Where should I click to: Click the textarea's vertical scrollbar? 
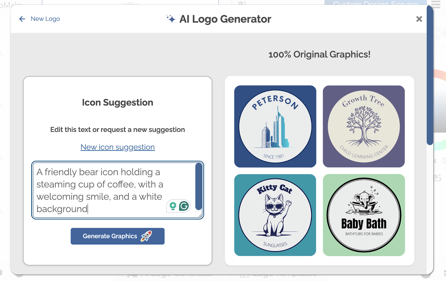(x=198, y=186)
